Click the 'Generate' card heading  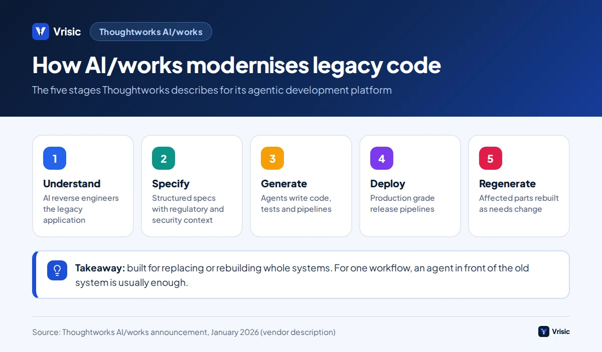284,184
